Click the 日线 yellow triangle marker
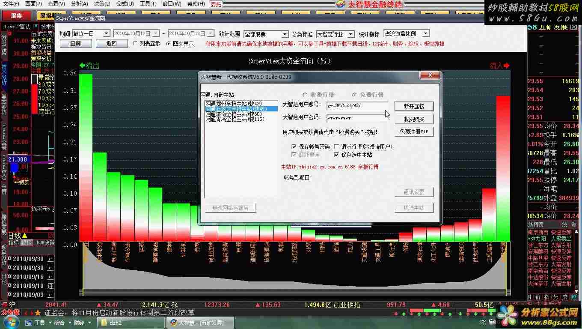Screen dimensions: 582x329 pos(25,236)
